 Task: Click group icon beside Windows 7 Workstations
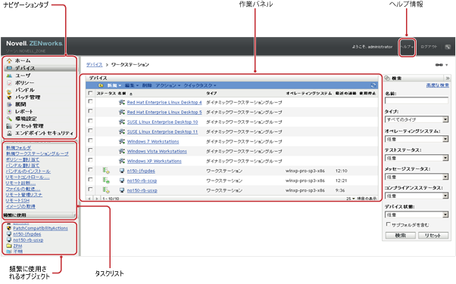coord(122,141)
